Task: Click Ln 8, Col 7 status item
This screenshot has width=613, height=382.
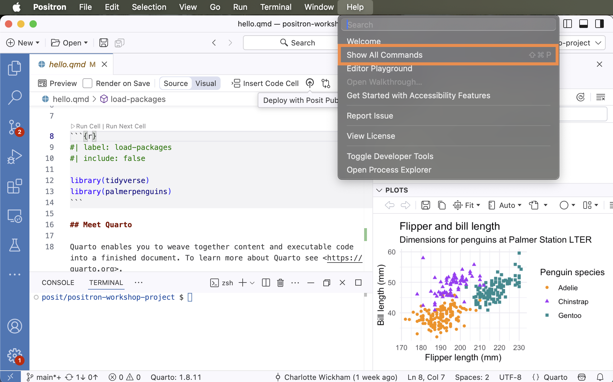Action: (x=426, y=377)
